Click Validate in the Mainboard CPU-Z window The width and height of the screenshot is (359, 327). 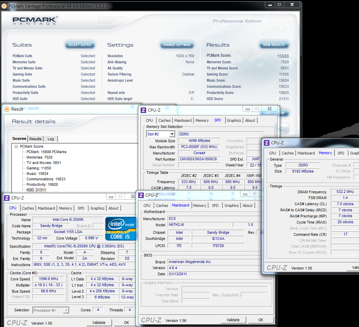(233, 320)
